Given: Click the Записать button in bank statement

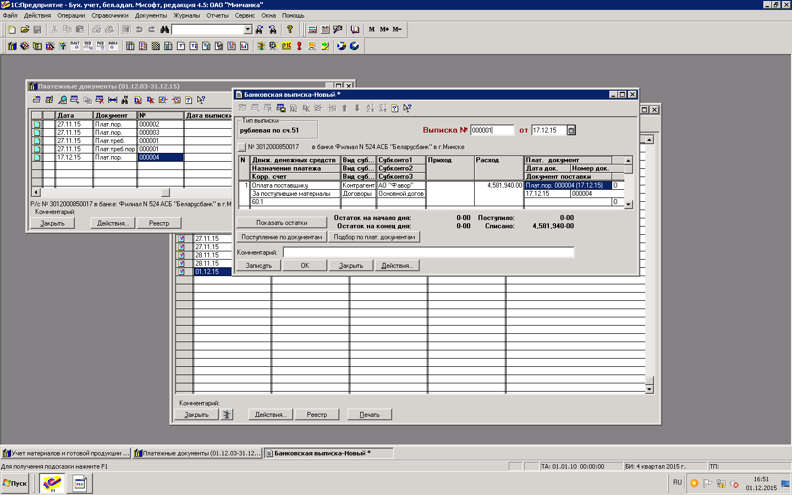Looking at the screenshot, I should click(258, 266).
